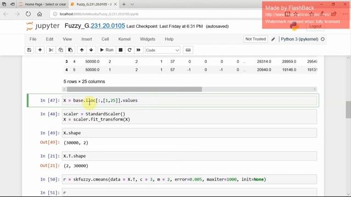The height and width of the screenshot is (197, 351).
Task: Click cell 50 skfuzzy.cmeans code
Action: coord(189,179)
